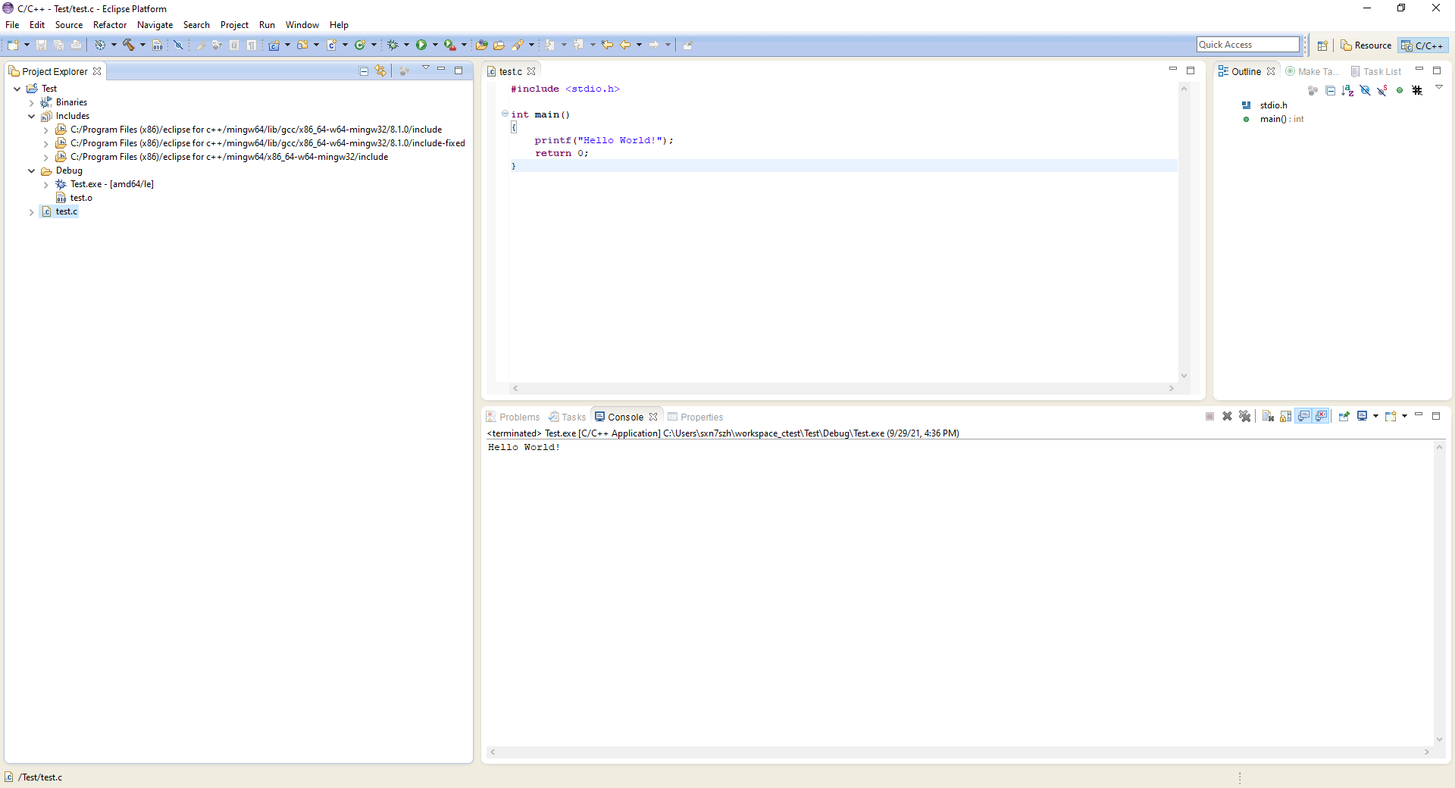Open the Outline View Menu triangle

pyautogui.click(x=1439, y=88)
